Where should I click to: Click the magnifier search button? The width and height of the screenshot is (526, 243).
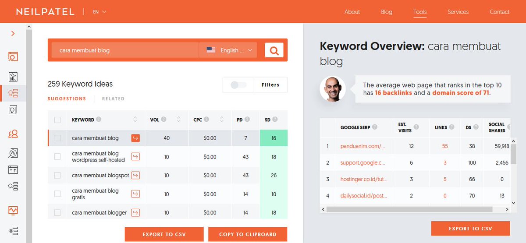(274, 50)
